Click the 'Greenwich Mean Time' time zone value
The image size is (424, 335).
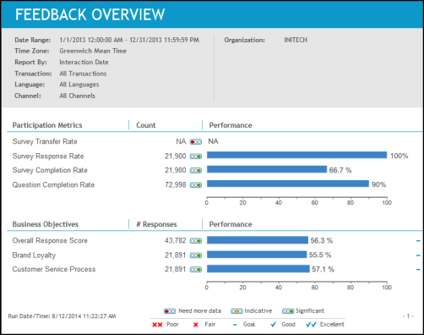tap(93, 51)
